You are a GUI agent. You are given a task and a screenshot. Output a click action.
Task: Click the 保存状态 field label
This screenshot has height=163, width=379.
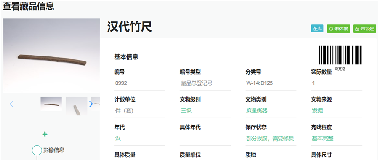256,127
